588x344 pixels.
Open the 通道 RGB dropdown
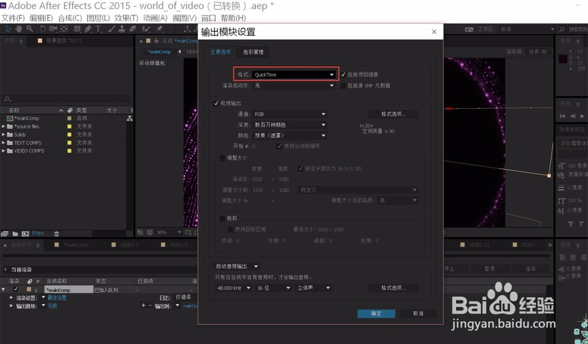click(290, 114)
